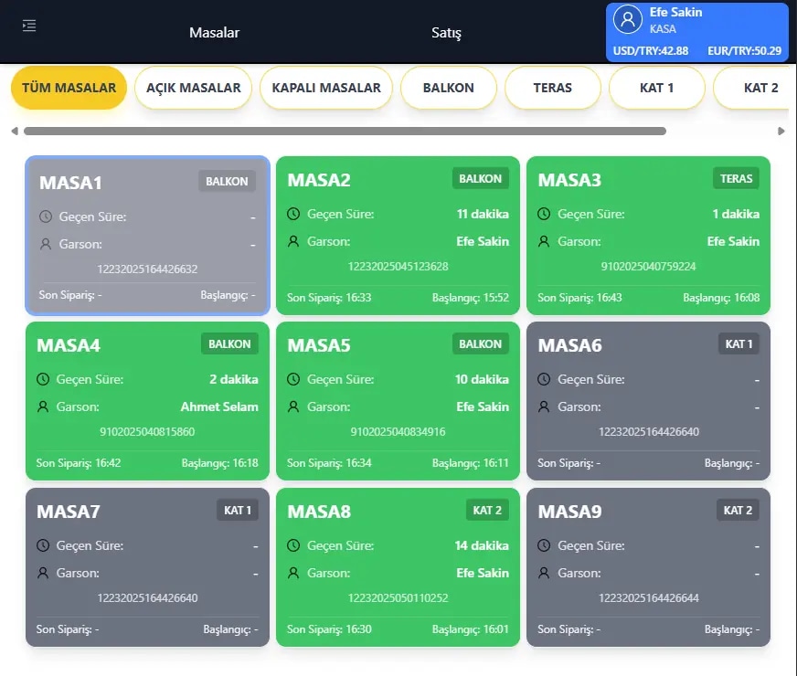Open the Masalar menu
The width and height of the screenshot is (797, 676).
click(214, 33)
